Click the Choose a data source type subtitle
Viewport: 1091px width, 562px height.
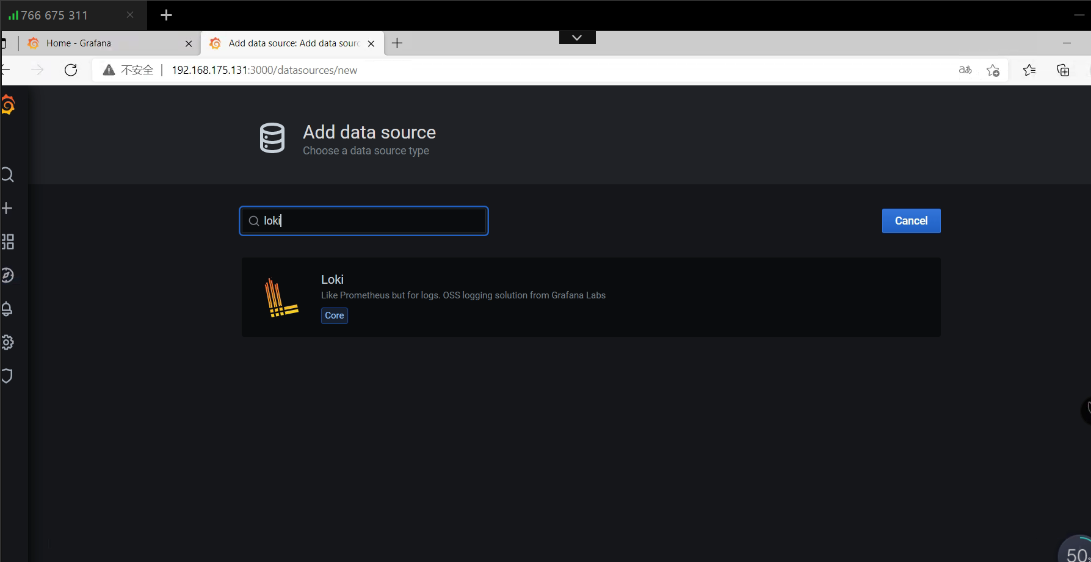click(x=366, y=151)
